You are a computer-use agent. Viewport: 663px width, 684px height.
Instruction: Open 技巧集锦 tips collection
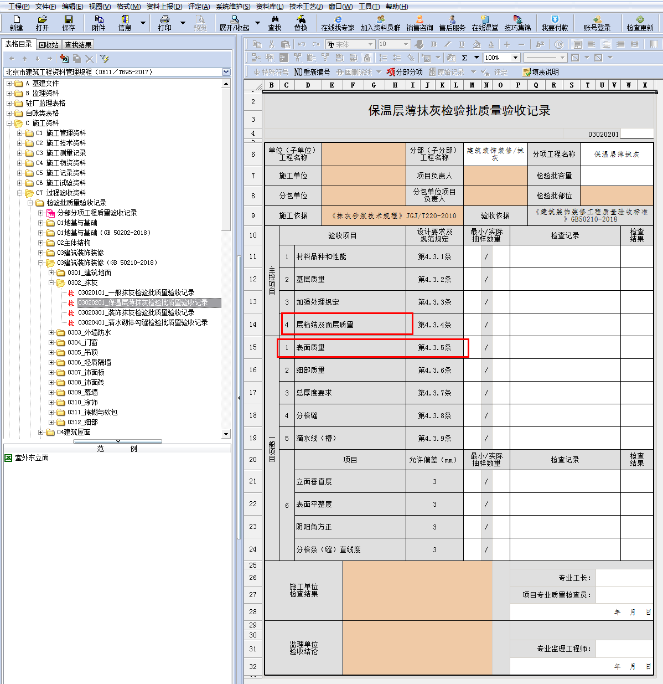pos(517,23)
